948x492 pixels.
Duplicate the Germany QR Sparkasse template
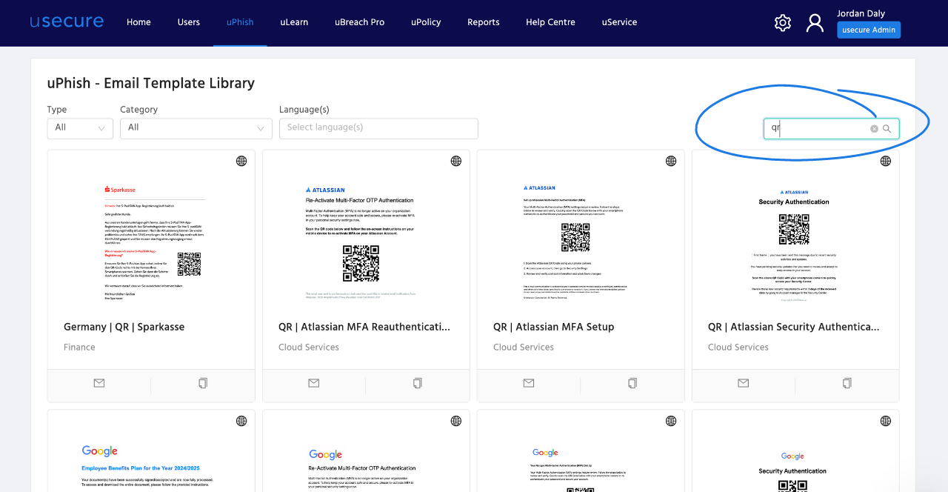(202, 383)
